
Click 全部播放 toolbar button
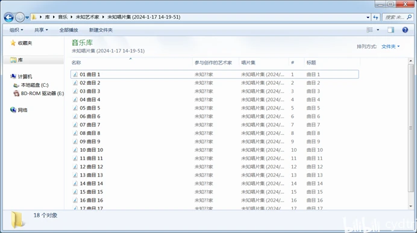point(69,30)
